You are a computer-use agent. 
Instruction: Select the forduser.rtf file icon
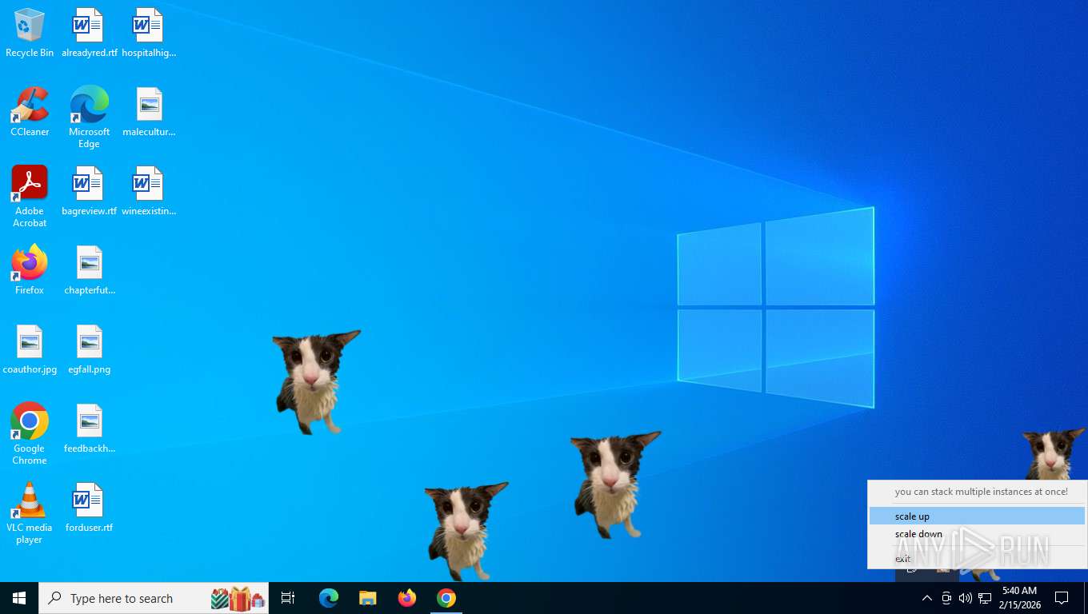(x=89, y=508)
